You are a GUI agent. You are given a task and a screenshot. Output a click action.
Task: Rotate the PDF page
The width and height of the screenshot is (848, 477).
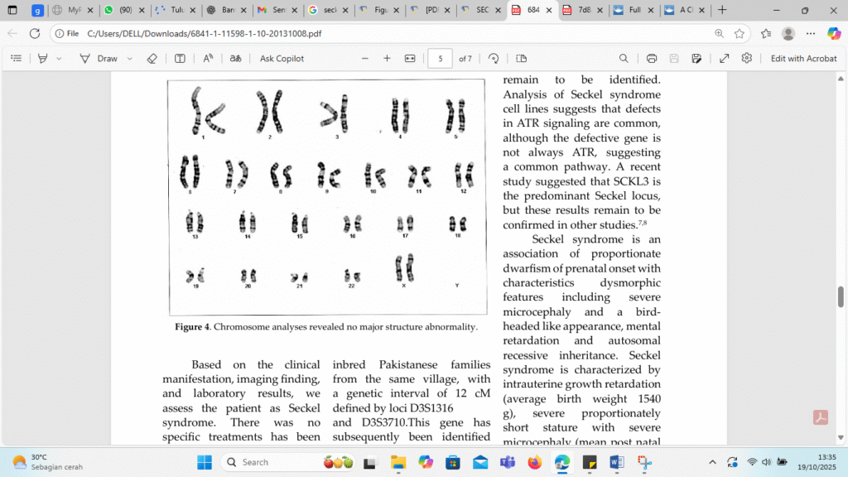(x=494, y=59)
